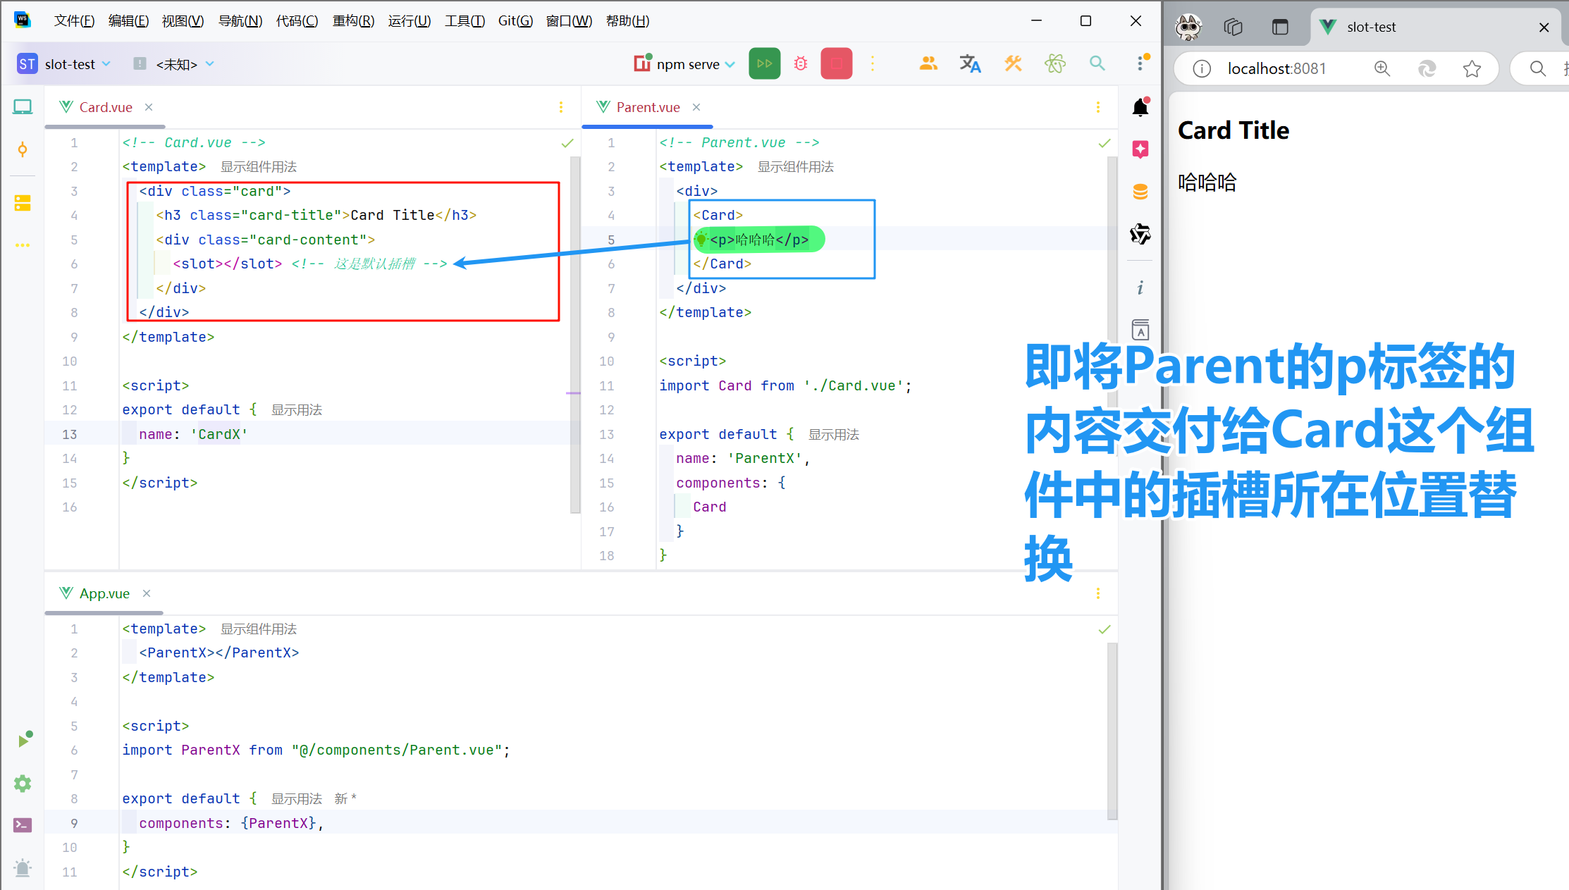Image resolution: width=1569 pixels, height=890 pixels.
Task: Open IDE settings dots with orange badge
Action: (x=1141, y=63)
